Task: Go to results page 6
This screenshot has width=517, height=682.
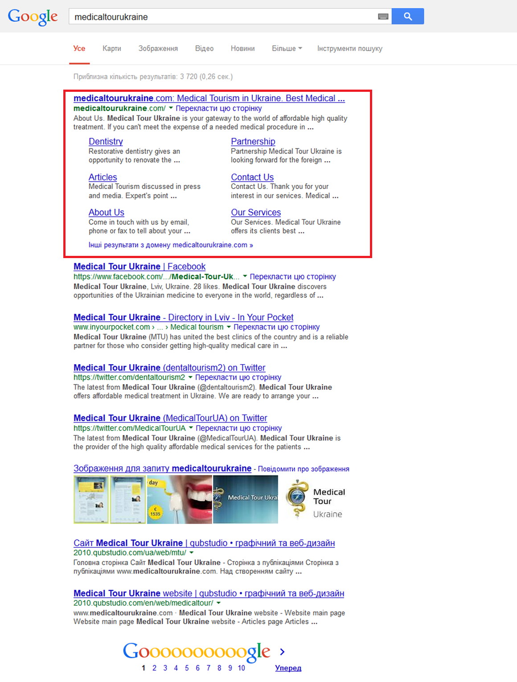Action: [x=197, y=668]
